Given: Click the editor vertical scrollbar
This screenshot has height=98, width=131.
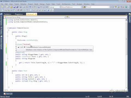Looking at the screenshot, I should [x=126, y=39].
